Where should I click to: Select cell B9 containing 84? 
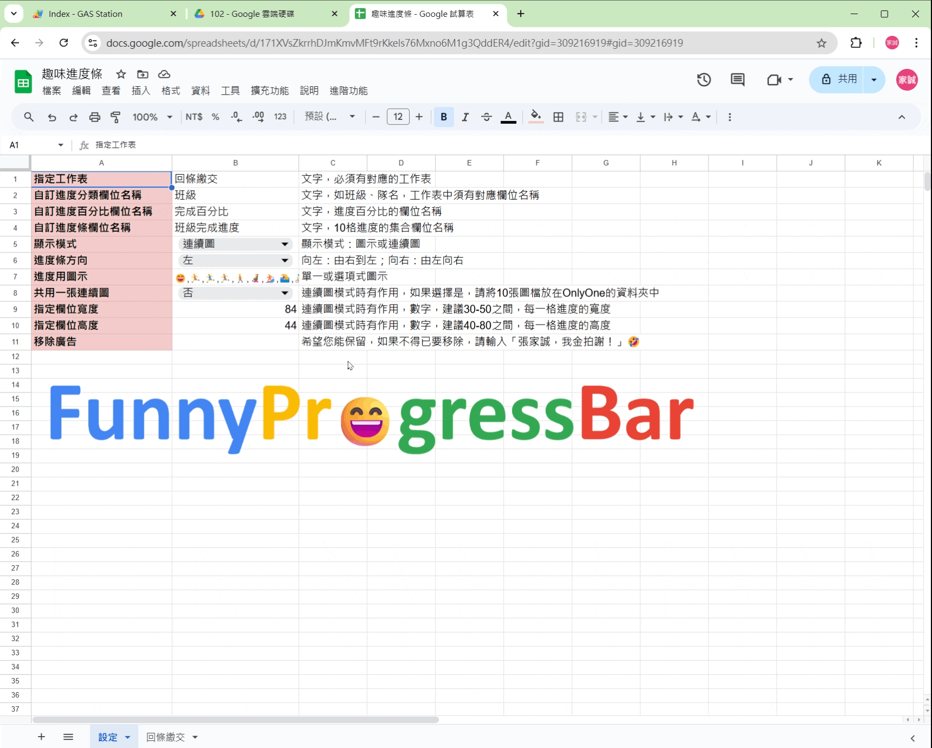[235, 309]
